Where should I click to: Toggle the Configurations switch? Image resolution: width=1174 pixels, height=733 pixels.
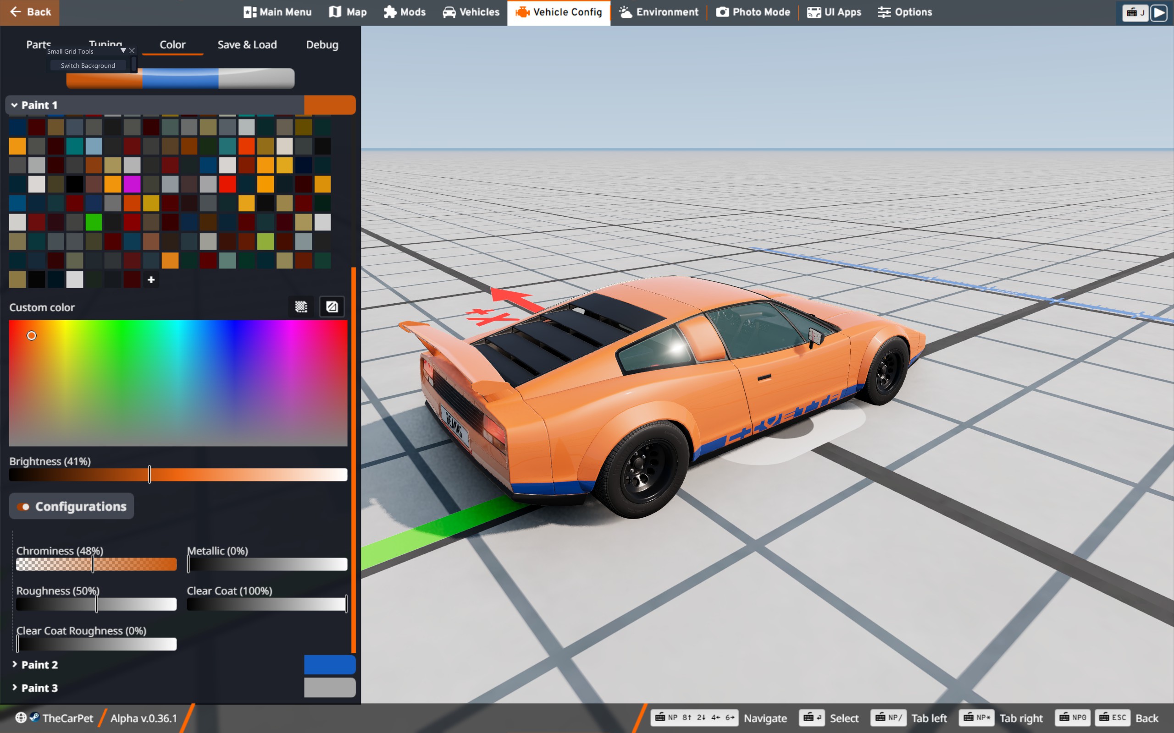pos(23,507)
